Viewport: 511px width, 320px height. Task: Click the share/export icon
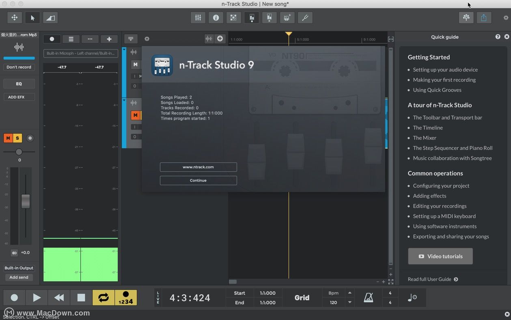point(484,17)
